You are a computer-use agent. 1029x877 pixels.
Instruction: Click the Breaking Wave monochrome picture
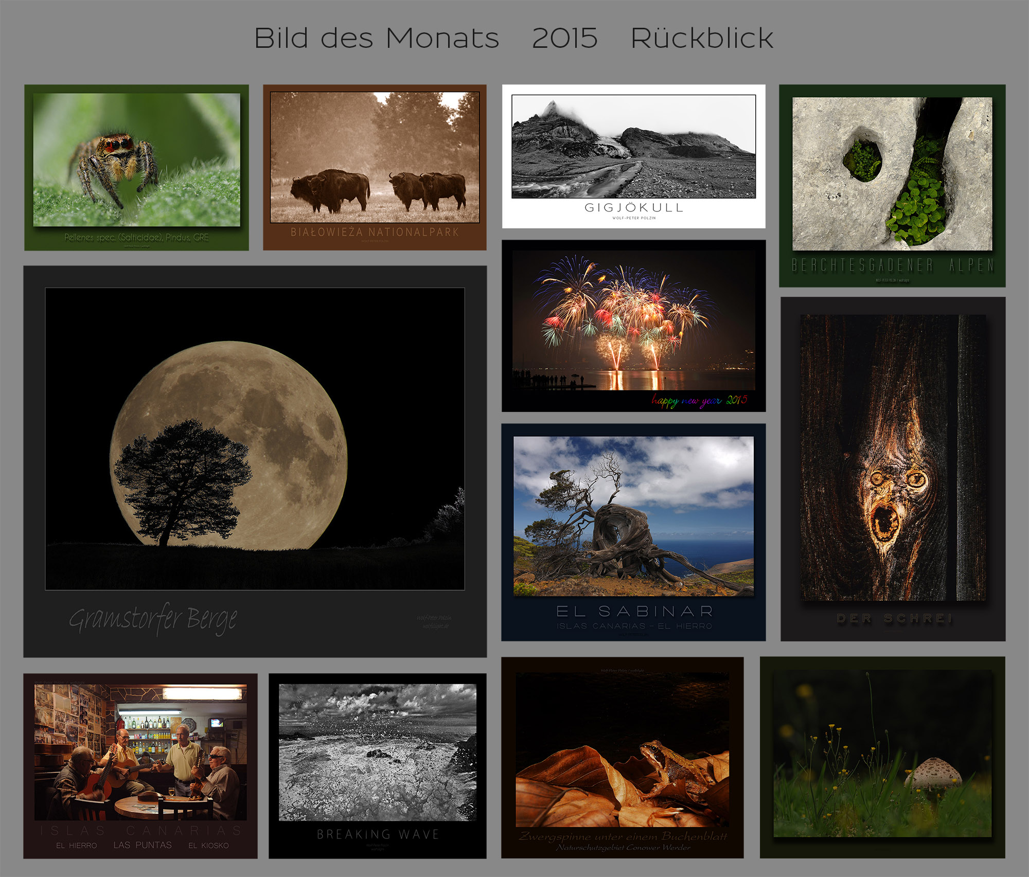coord(377,752)
